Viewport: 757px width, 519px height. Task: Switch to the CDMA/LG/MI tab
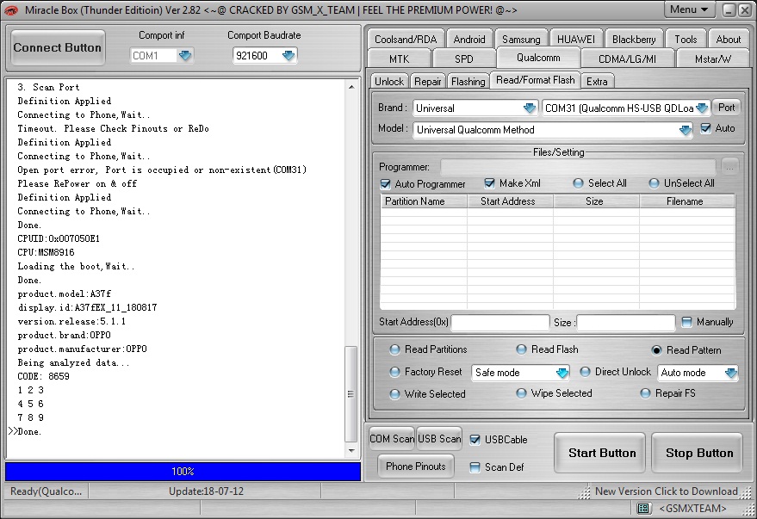pos(627,59)
